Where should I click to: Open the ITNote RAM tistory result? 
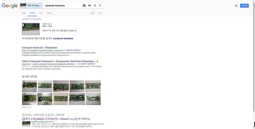point(55,119)
